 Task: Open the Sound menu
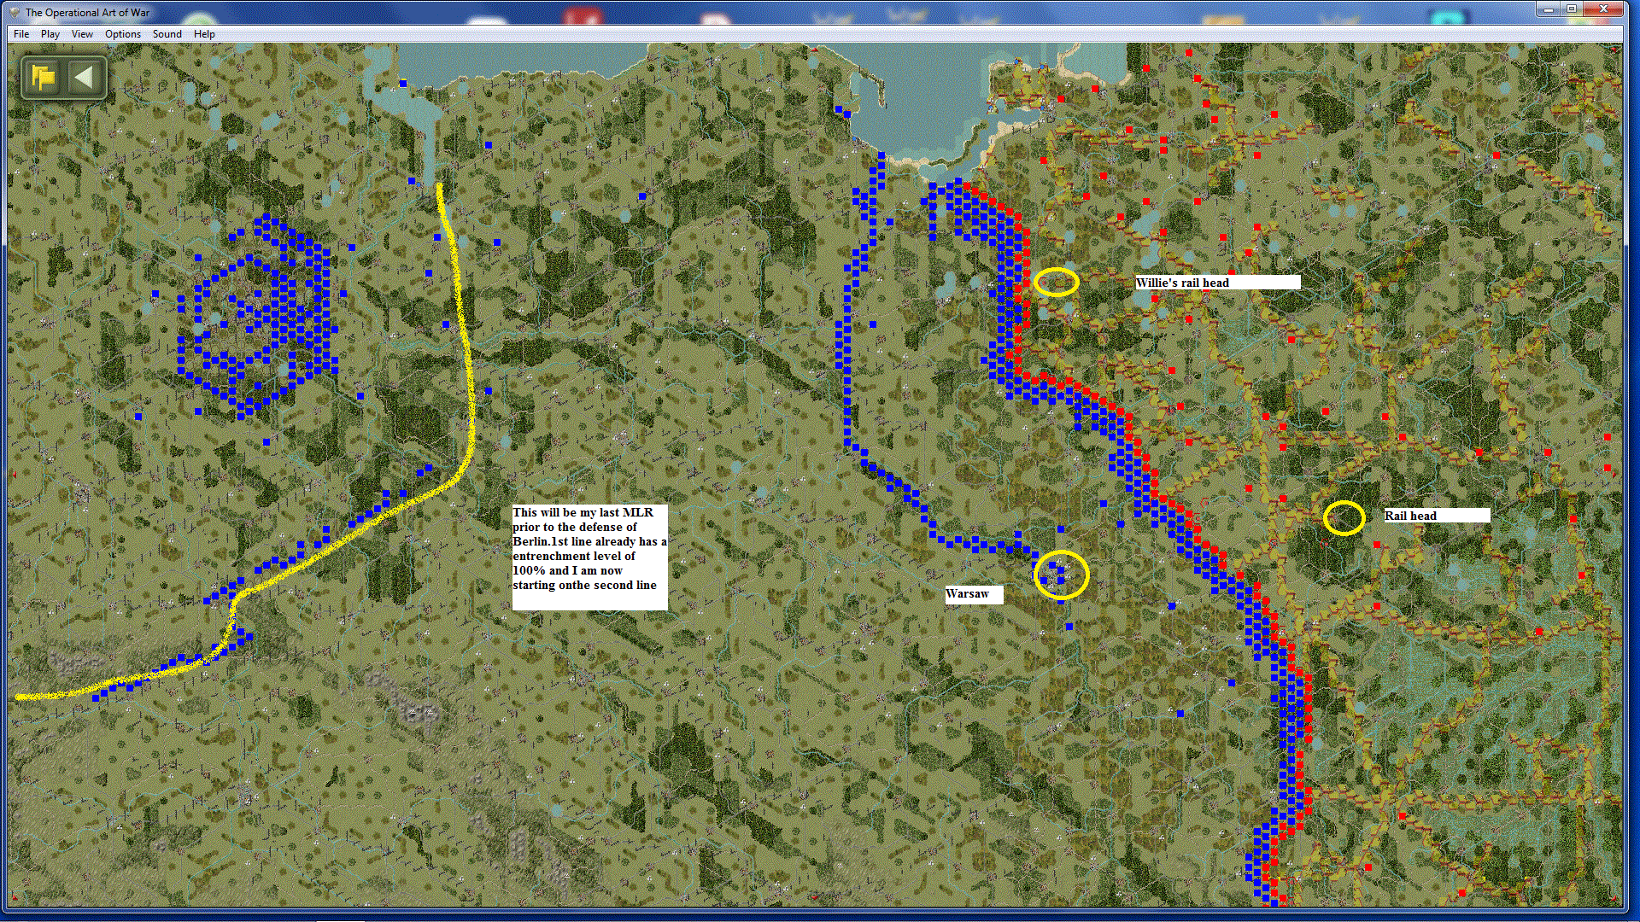167,34
